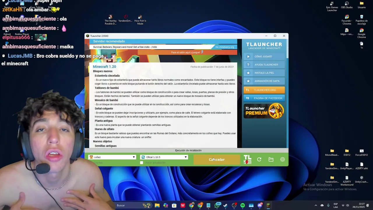Open Microsoft Store taskbar icon
This screenshot has width=373, height=210.
(x=174, y=205)
